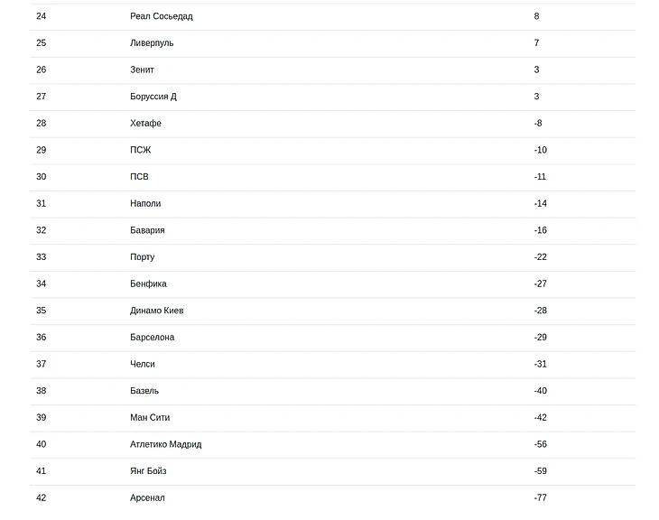659x520 pixels.
Task: Click the -77 value for Арсенал
Action: 540,497
